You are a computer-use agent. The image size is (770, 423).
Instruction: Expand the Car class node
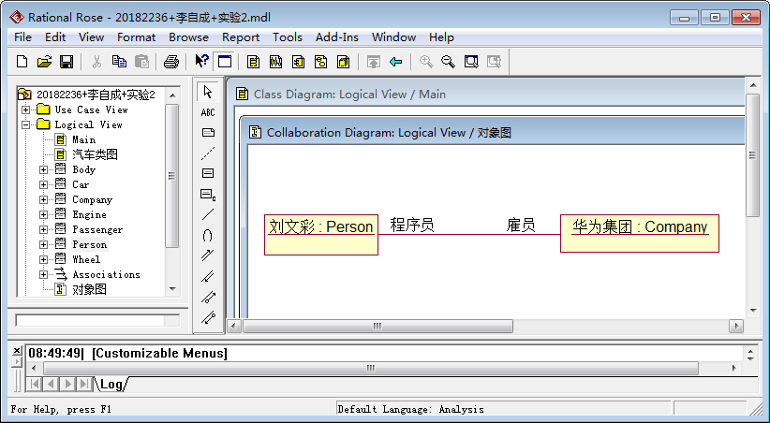(44, 185)
